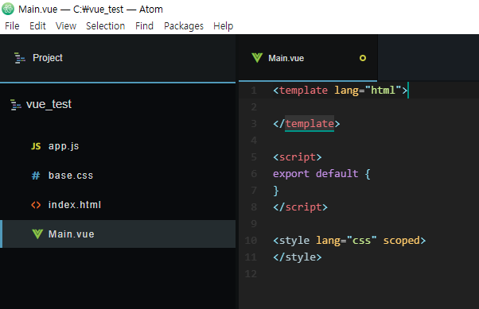
Task: Open the Find menu
Action: point(144,26)
